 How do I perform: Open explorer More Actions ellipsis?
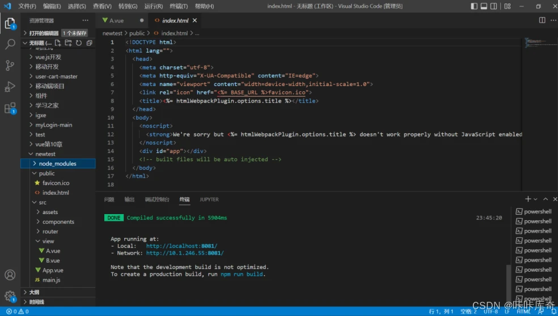86,20
